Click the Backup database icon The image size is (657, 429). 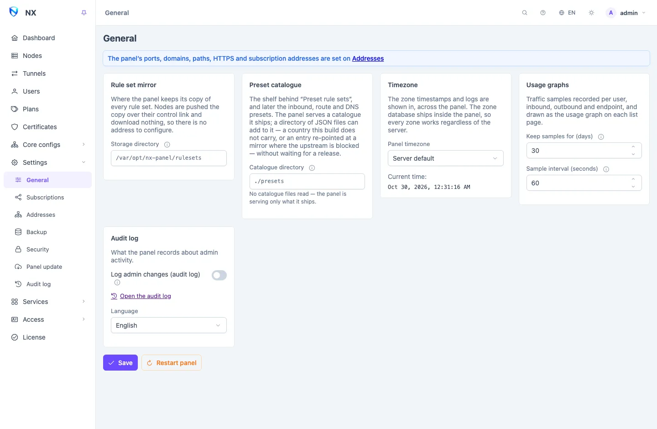click(x=18, y=232)
